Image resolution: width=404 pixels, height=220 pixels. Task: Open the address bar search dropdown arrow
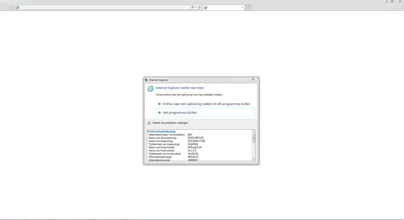tap(196, 7)
